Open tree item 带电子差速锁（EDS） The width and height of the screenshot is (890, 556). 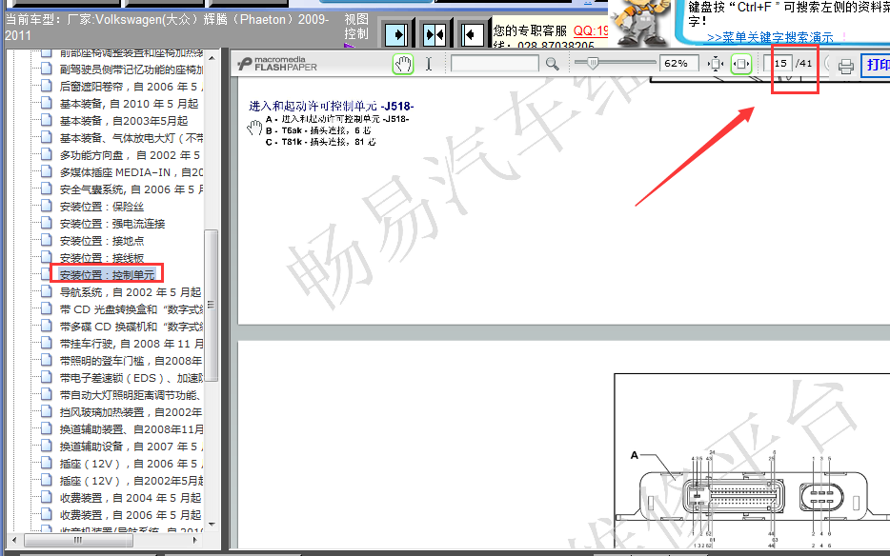pyautogui.click(x=131, y=378)
